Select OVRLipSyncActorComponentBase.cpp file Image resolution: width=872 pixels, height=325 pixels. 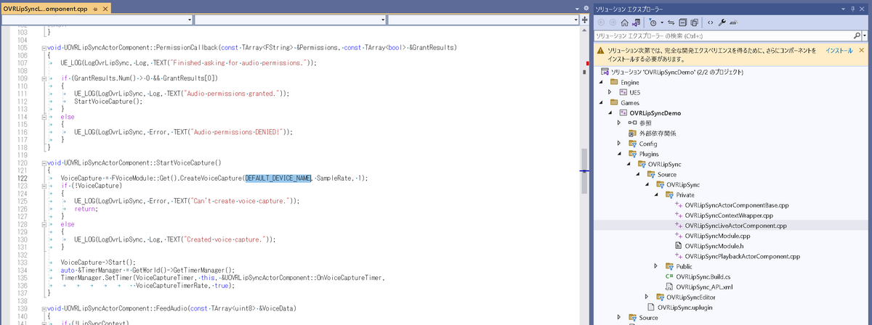click(x=737, y=205)
